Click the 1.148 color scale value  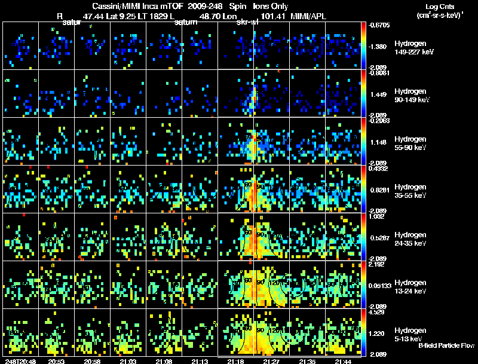378,142
